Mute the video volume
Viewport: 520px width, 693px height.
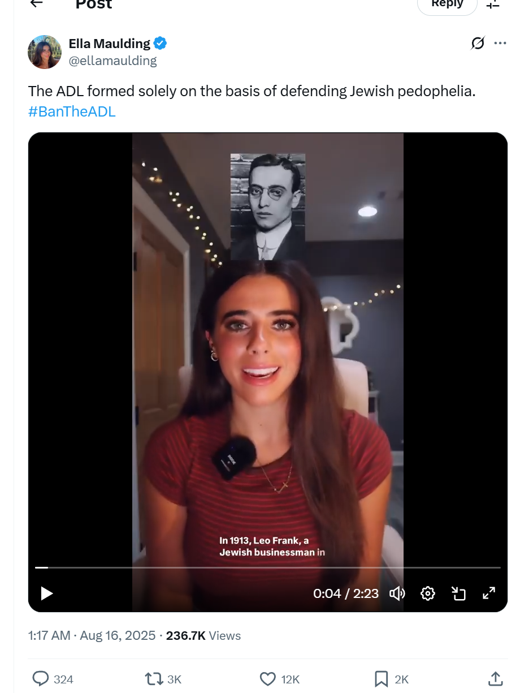397,593
